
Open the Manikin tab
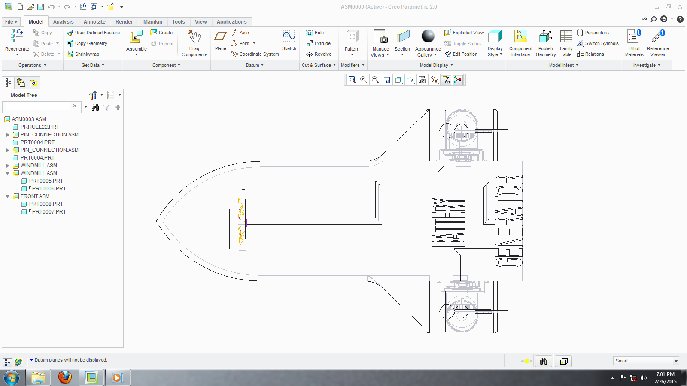pos(153,22)
